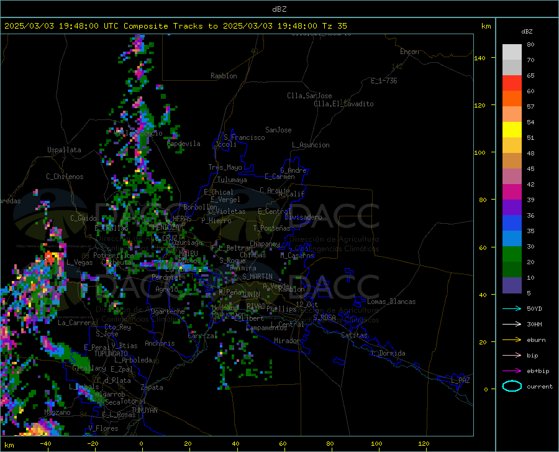
Task: Click the S_Francisco label
Action: point(244,137)
